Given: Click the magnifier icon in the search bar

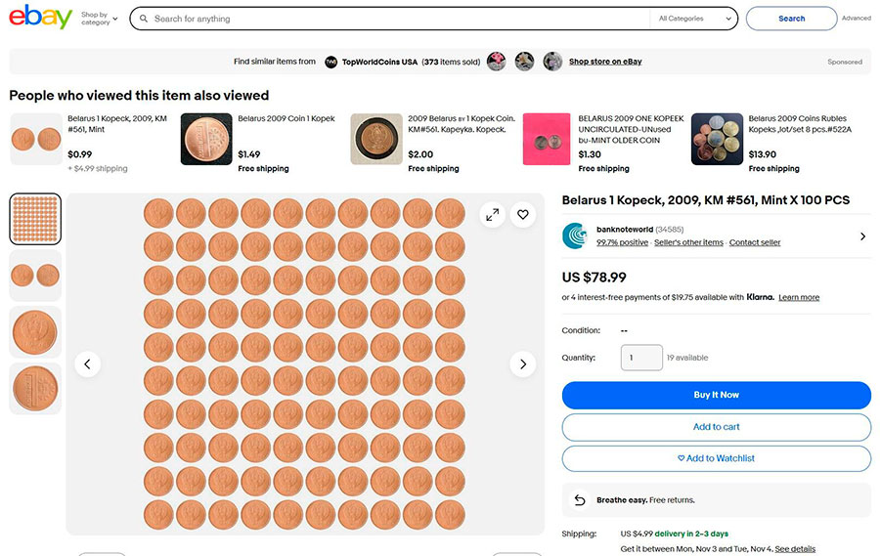Looking at the screenshot, I should click(x=144, y=19).
